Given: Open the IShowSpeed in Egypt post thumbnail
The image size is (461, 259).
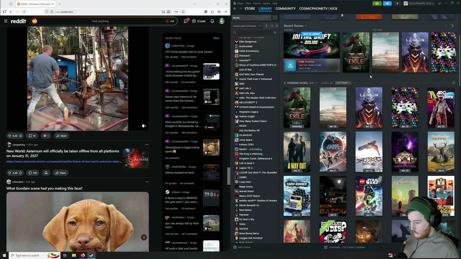Looking at the screenshot, I should (211, 147).
